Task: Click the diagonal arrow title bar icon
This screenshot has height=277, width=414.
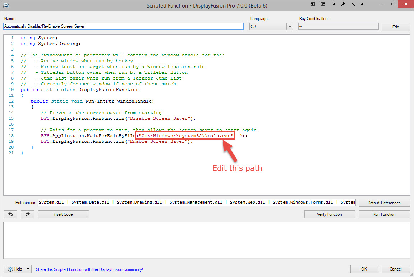Action: pyautogui.click(x=353, y=4)
